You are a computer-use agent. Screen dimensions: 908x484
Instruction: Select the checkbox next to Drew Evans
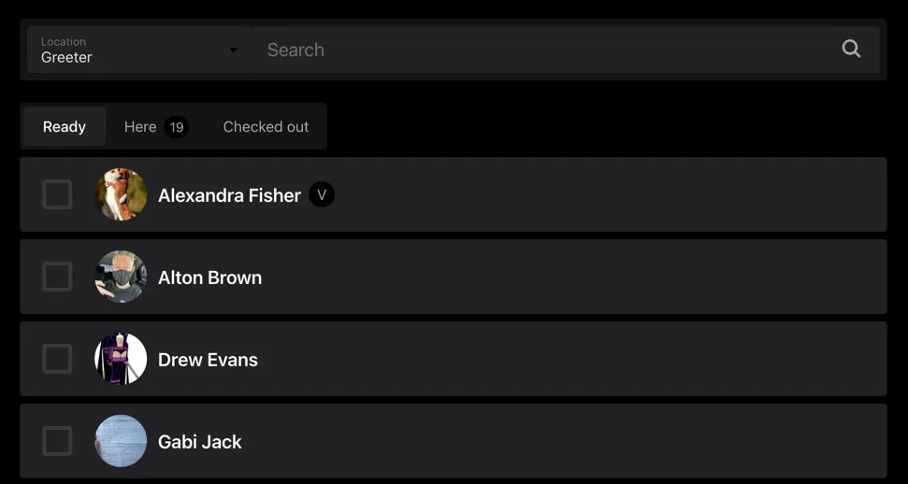pos(57,359)
